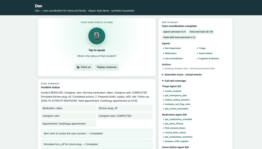Screen dimensions: 262x149
Task: Click Appointment: Cardiology appointment chip
Action: (x=69, y=123)
